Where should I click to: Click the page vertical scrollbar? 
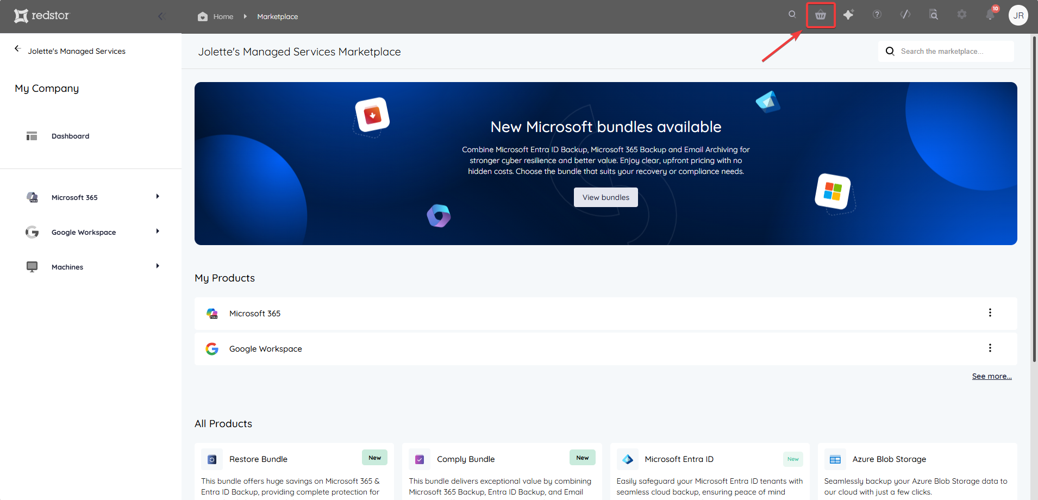[1034, 198]
